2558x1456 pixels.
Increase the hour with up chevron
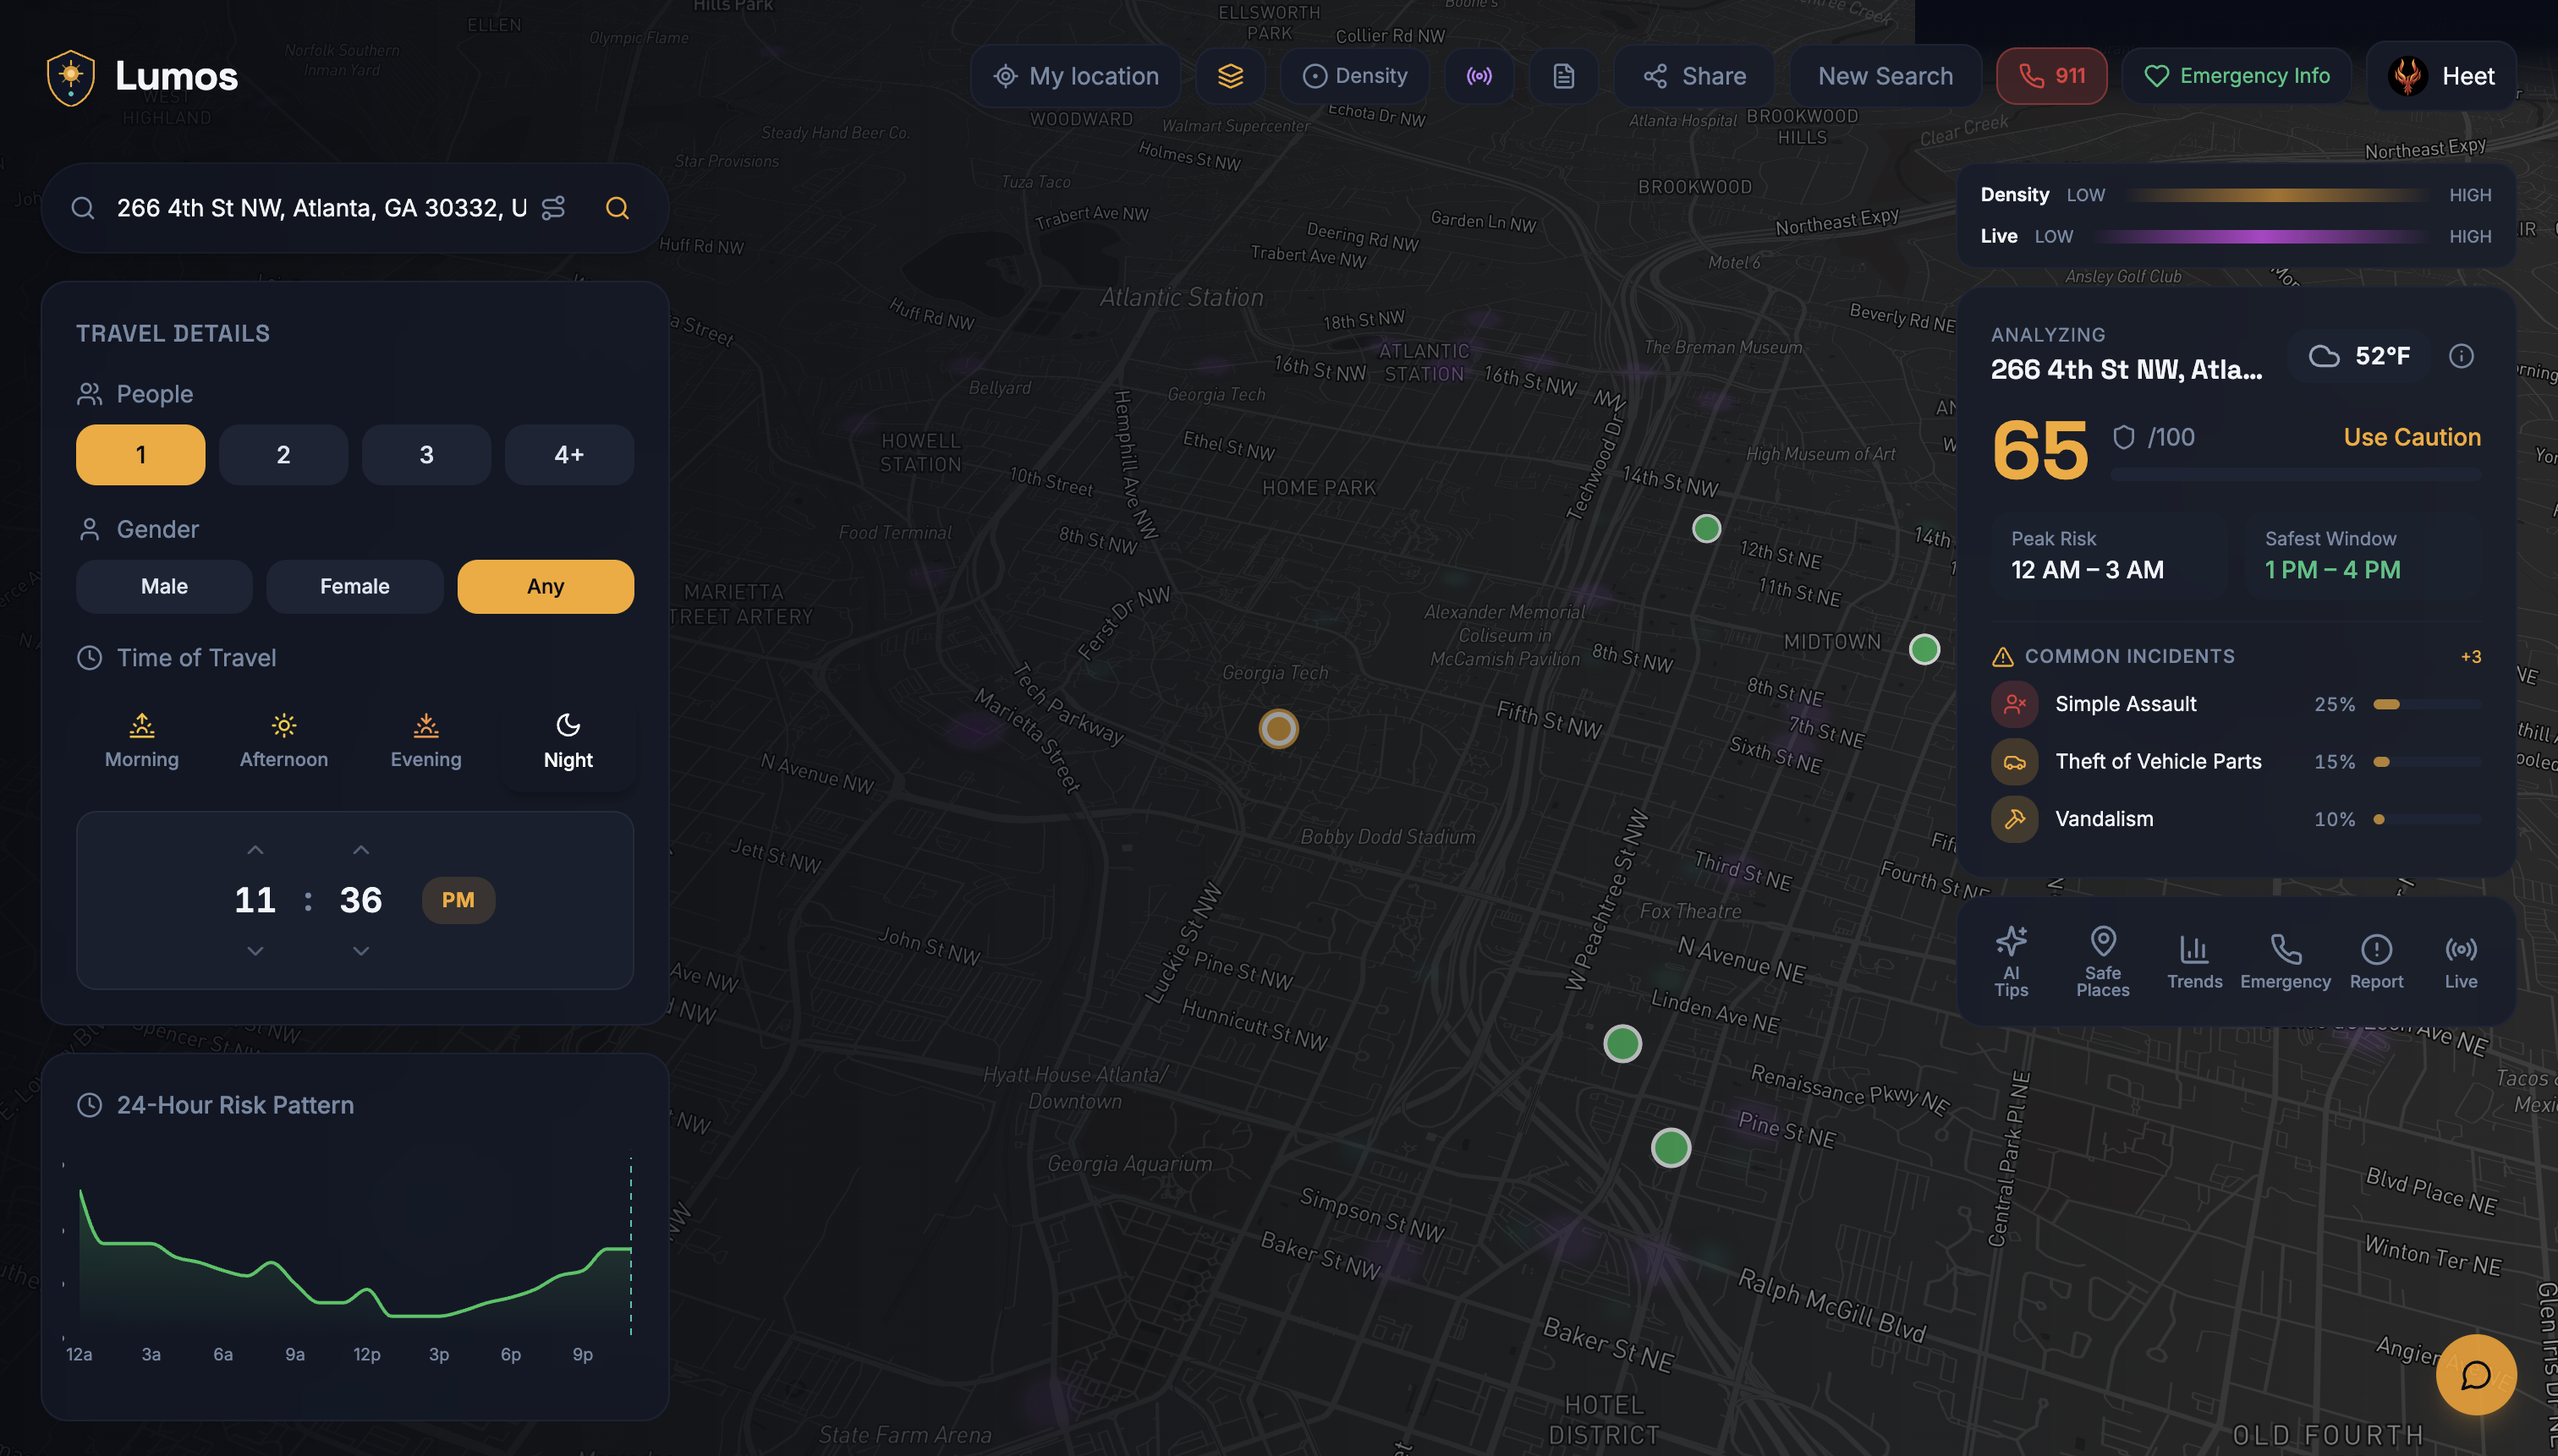click(255, 850)
